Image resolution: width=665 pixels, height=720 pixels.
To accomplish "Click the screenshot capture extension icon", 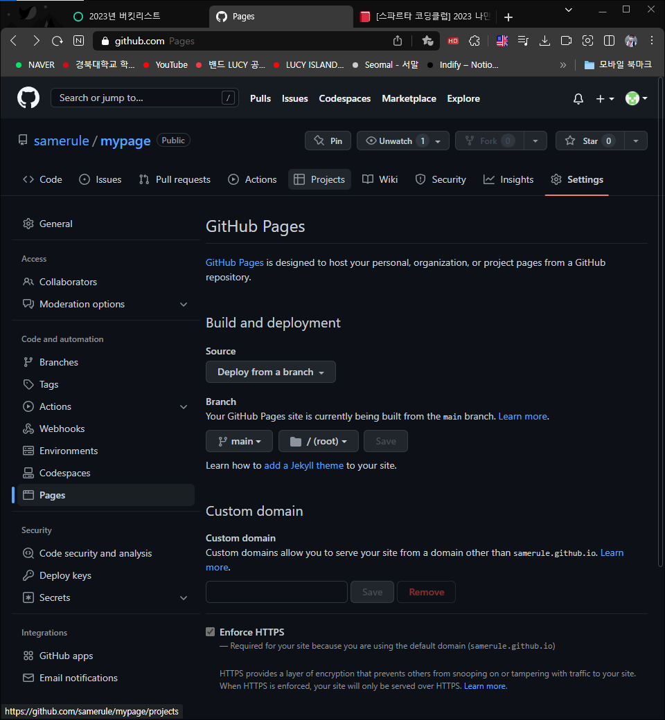I will tap(587, 41).
